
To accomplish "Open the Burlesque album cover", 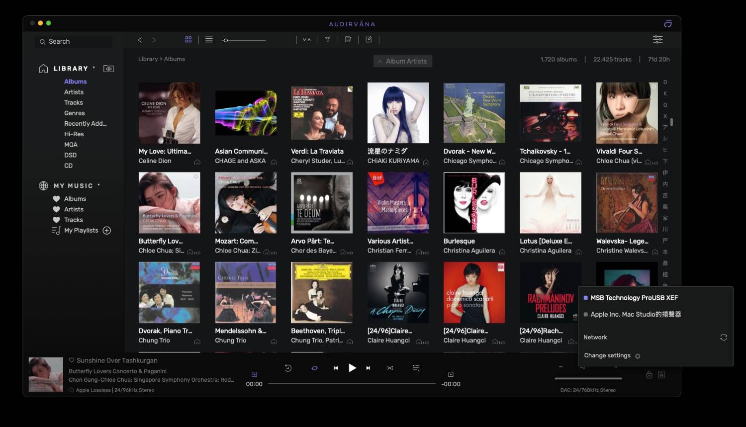I will (474, 203).
